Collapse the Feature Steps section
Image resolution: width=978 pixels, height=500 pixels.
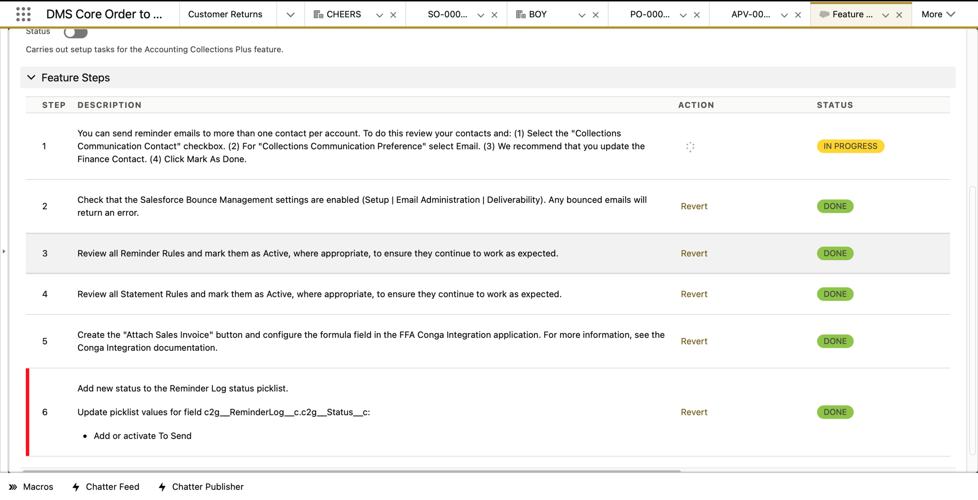click(x=31, y=77)
